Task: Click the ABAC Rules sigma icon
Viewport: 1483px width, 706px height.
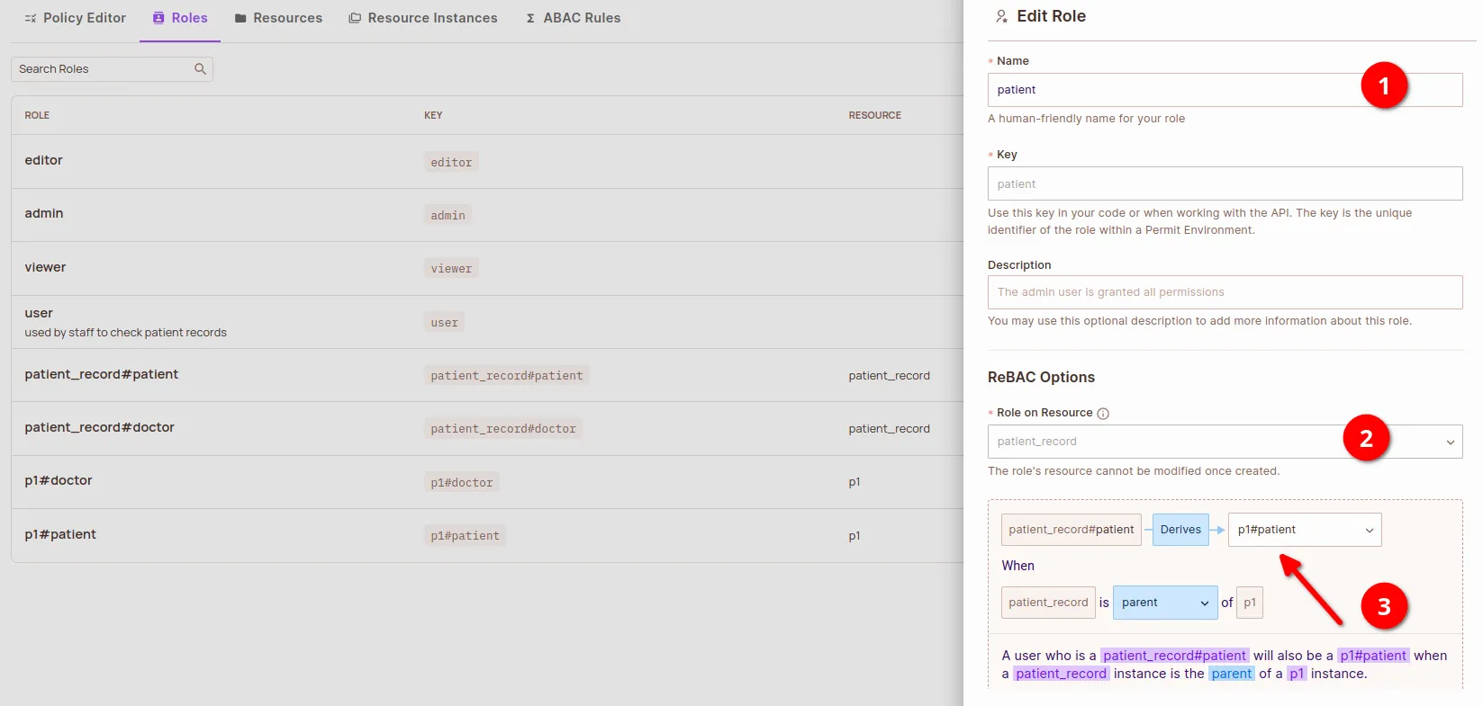Action: [530, 18]
